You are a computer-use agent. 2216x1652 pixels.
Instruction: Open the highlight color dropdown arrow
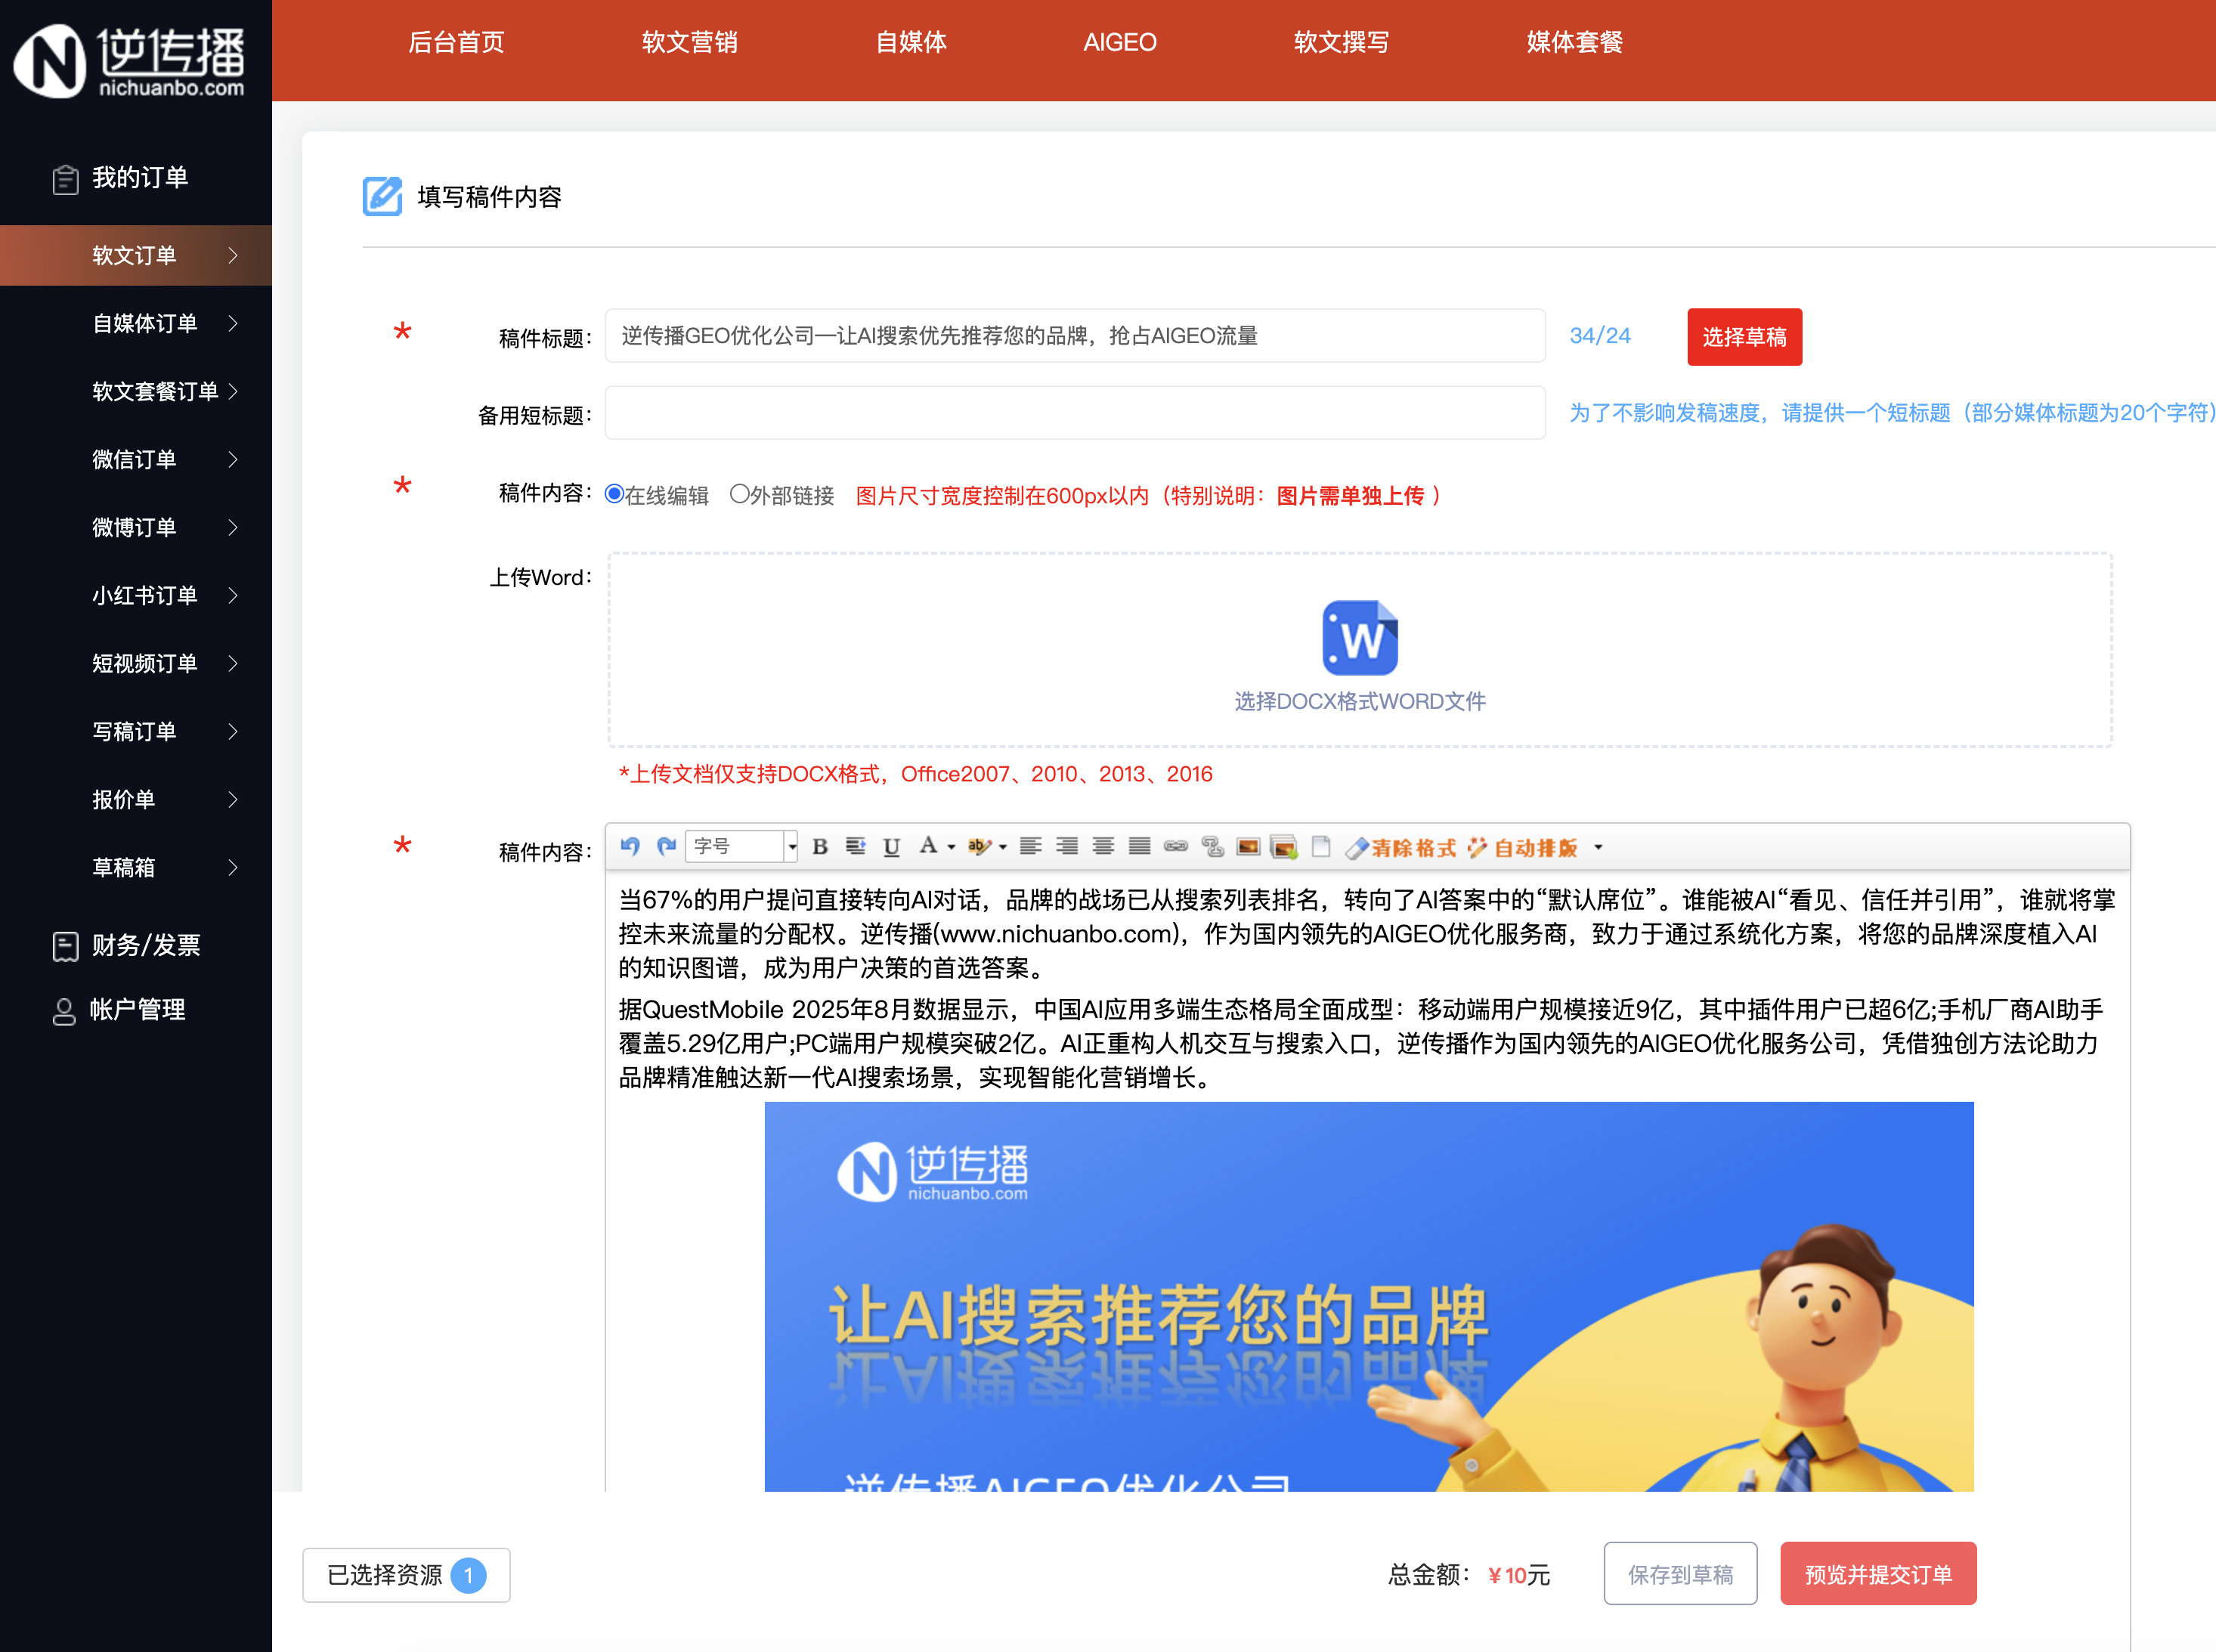[x=1003, y=847]
